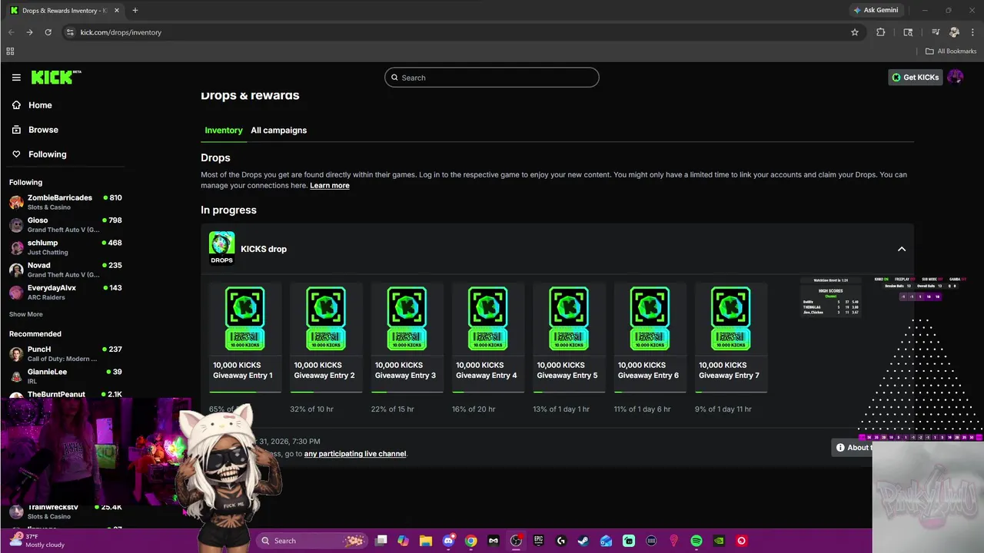
Task: Open the Chrome profile avatar
Action: click(954, 32)
